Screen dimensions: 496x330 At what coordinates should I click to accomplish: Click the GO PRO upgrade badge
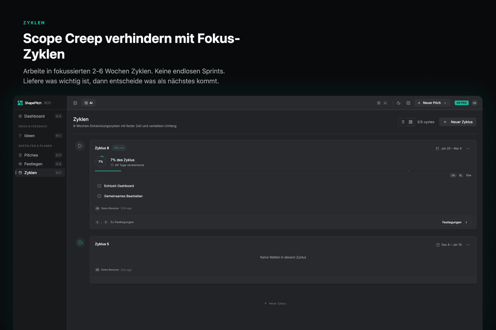pyautogui.click(x=461, y=103)
